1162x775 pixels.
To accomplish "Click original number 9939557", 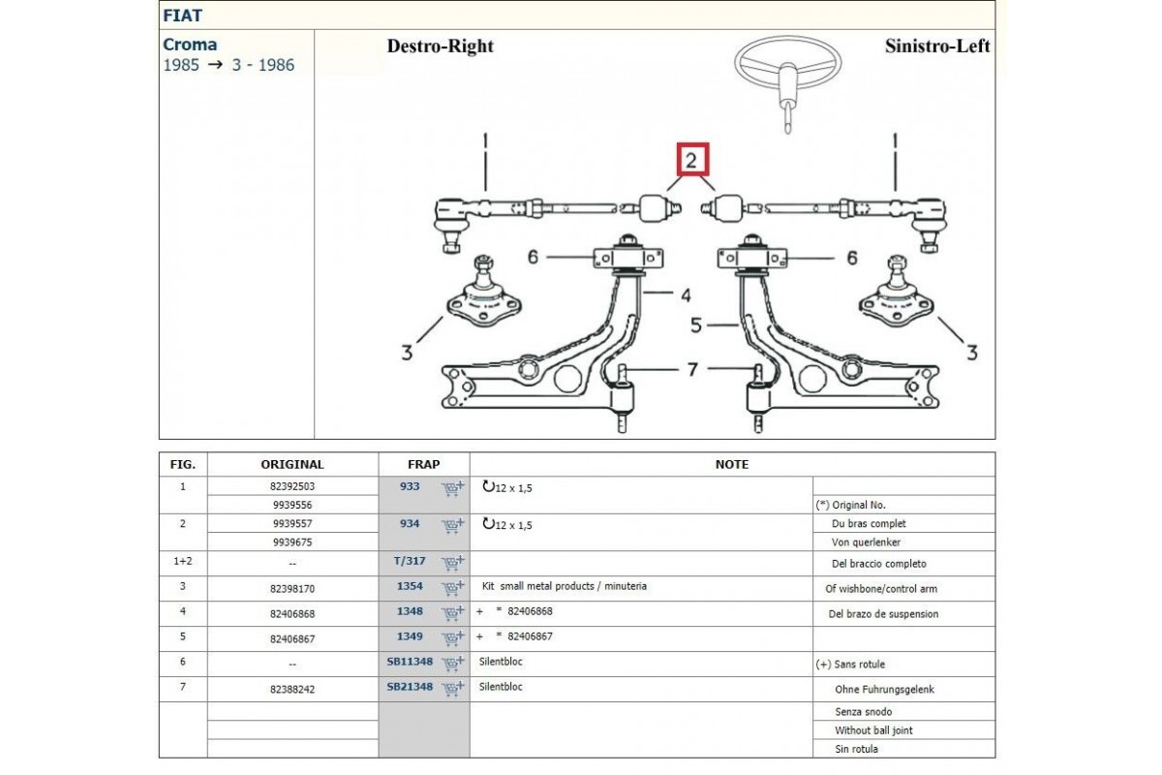I will tap(292, 524).
